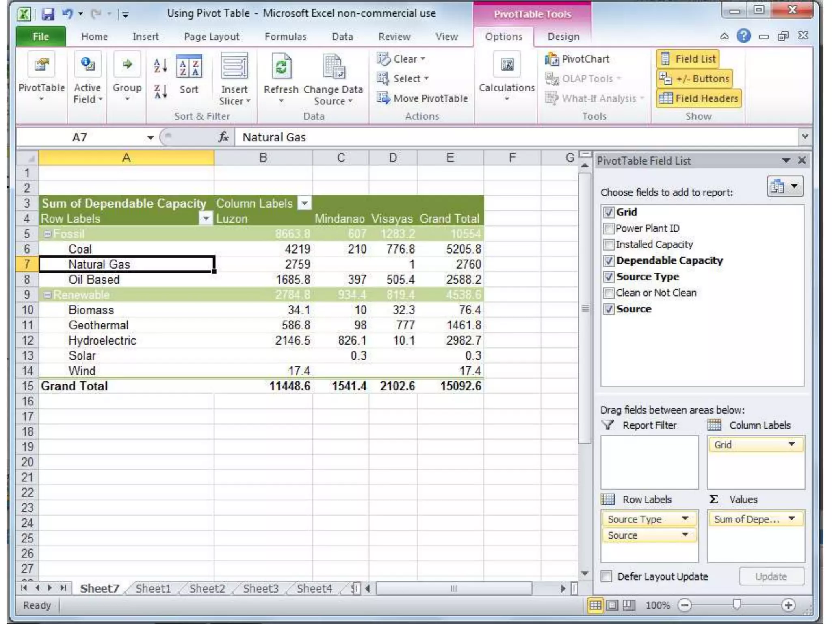Screen dimensions: 832x624
Task: Click the zoom slider handle
Action: pyautogui.click(x=737, y=605)
